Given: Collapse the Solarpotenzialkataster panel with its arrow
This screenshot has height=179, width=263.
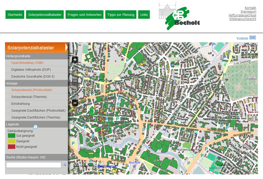Looking at the screenshot, I should pyautogui.click(x=66, y=48).
